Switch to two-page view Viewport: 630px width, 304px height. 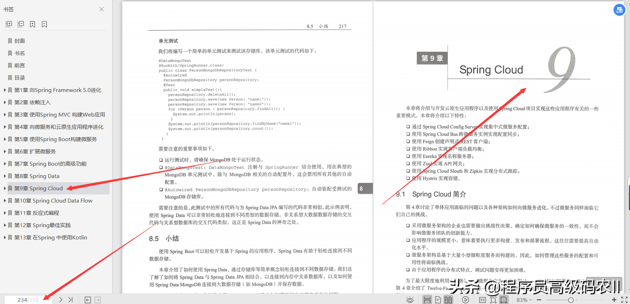pos(448,300)
